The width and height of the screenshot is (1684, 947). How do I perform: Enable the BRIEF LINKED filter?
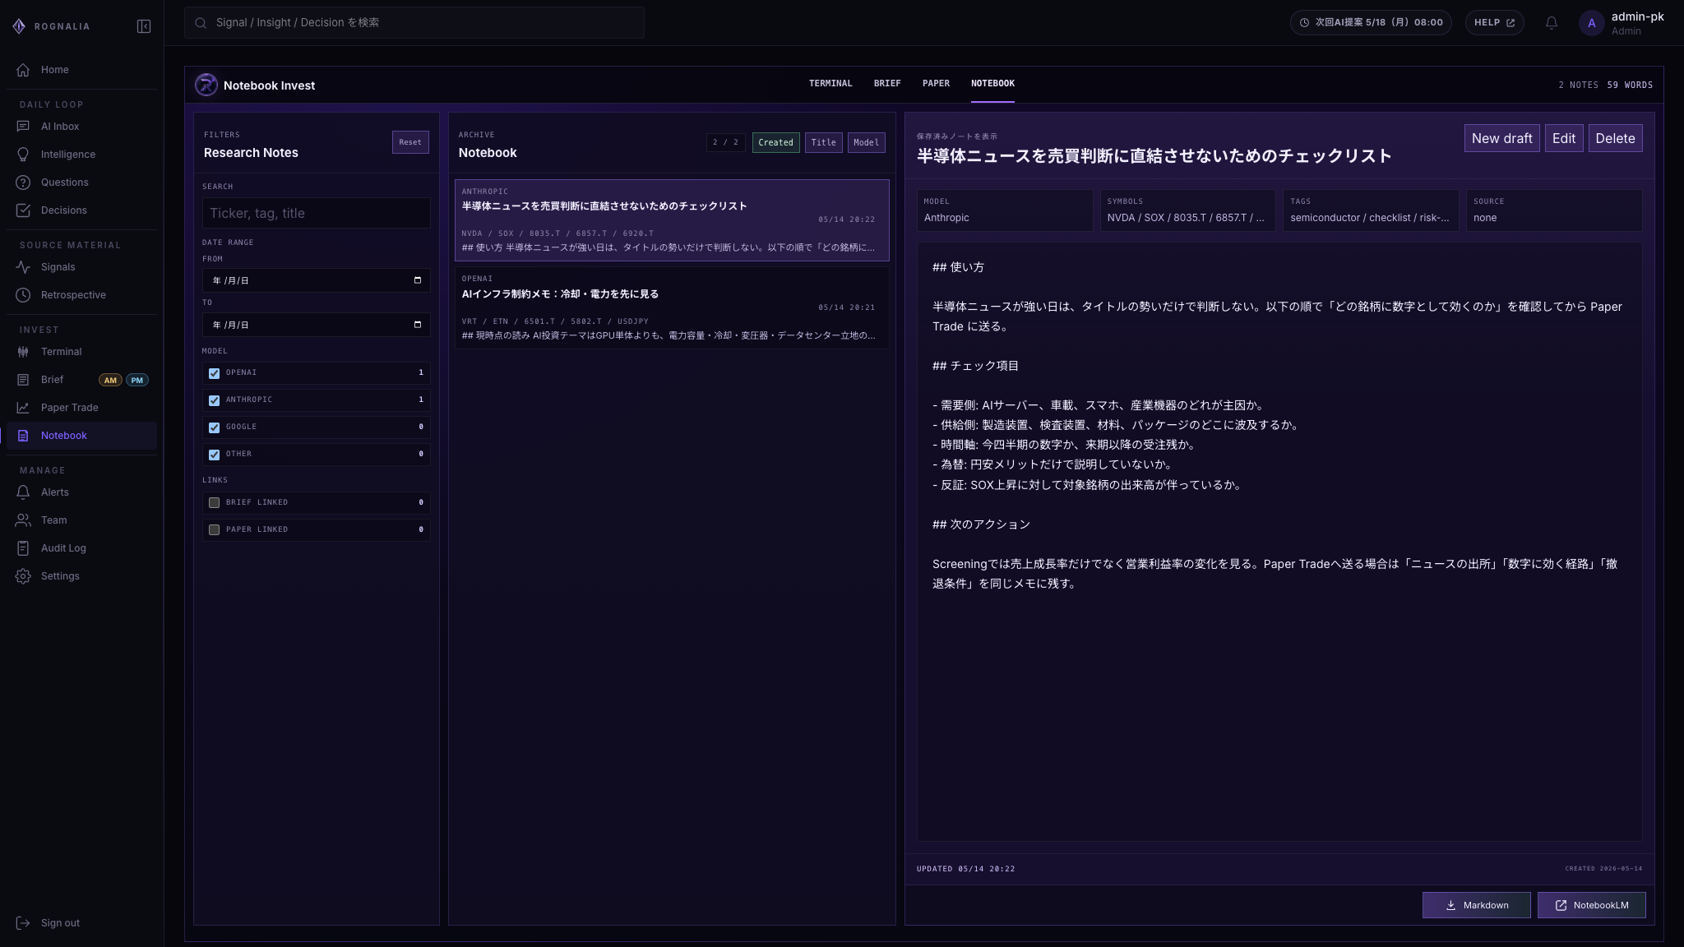215,502
